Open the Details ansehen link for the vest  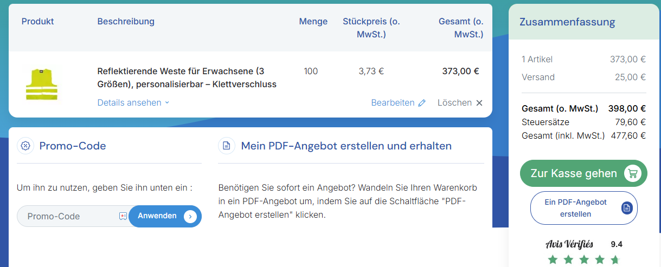click(x=129, y=103)
